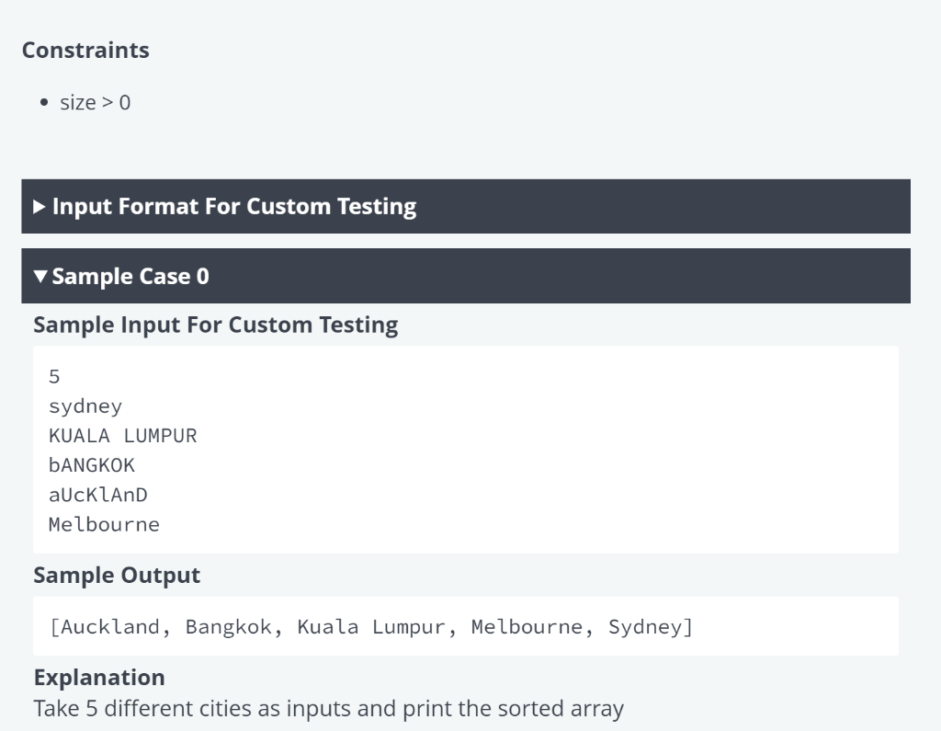Click the Sample Input For Custom Testing heading

click(216, 325)
